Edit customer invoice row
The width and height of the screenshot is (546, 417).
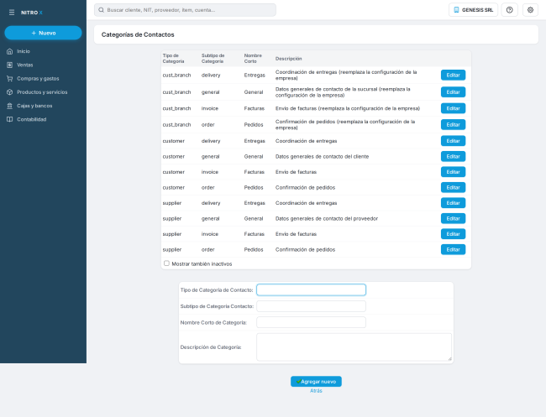(453, 172)
